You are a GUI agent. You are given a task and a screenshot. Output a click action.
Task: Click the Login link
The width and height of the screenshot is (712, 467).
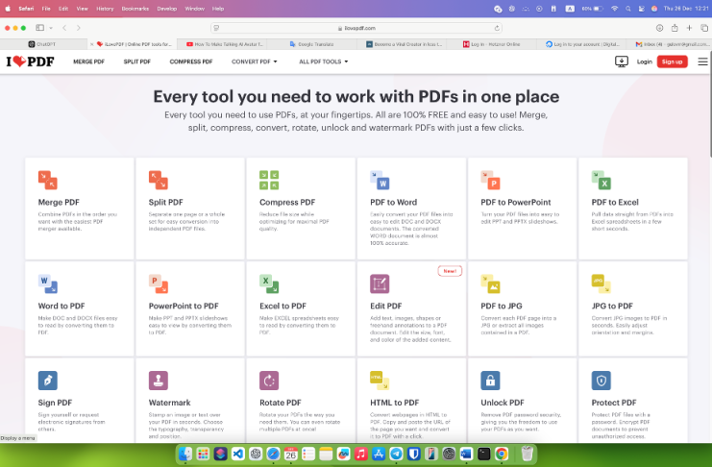(644, 61)
